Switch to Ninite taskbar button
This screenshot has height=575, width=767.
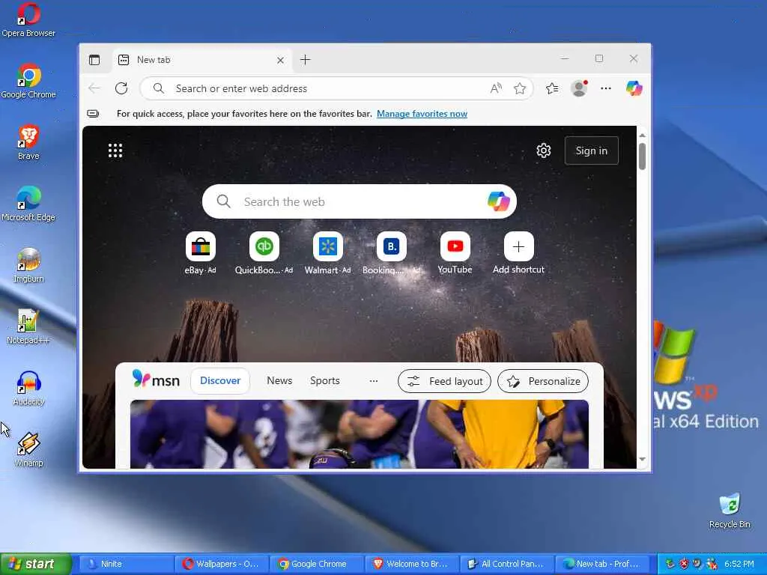tap(126, 564)
